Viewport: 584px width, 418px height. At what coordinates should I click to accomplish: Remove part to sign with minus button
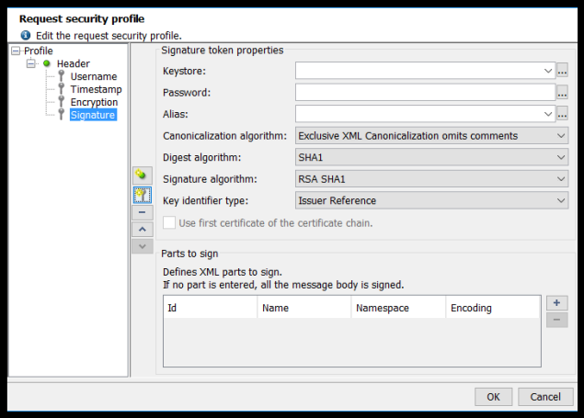coord(557,320)
